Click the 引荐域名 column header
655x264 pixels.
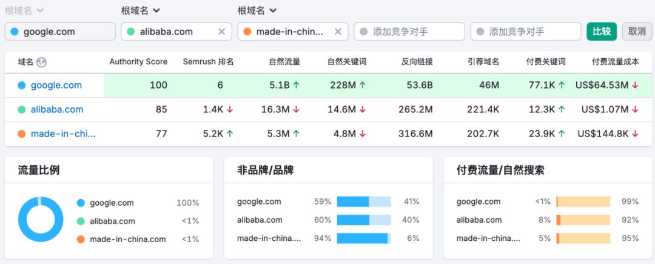pos(483,62)
